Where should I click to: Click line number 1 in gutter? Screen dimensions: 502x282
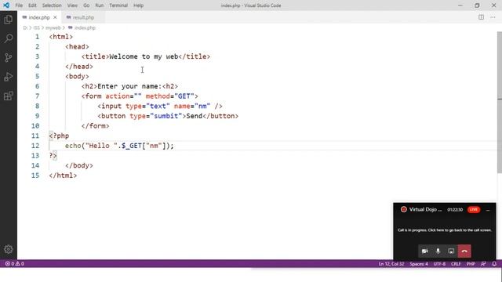[37, 37]
